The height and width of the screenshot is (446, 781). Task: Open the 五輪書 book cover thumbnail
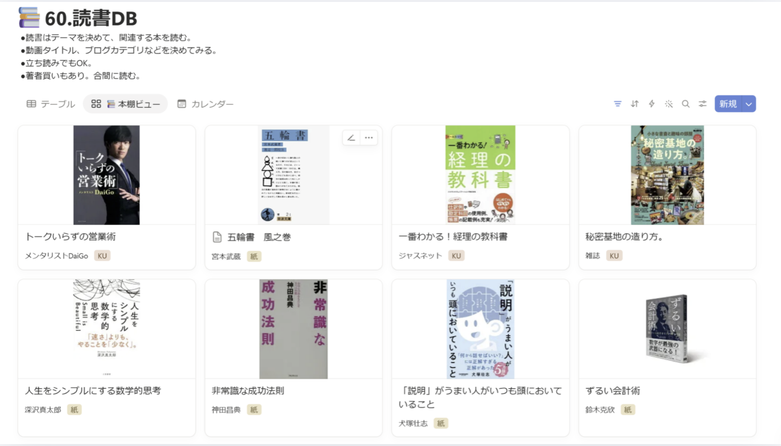(293, 175)
